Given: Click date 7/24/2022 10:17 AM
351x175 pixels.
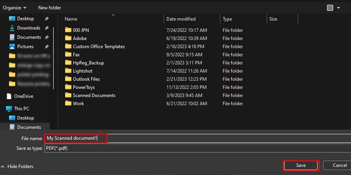Looking at the screenshot, I should pos(187,30).
